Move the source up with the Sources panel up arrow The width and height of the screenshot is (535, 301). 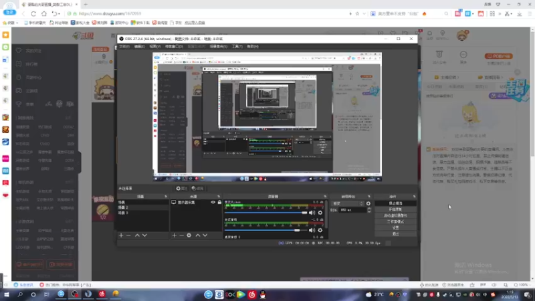tap(197, 235)
